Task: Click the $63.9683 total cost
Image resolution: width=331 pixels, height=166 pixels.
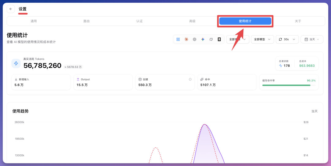Action: pyautogui.click(x=307, y=66)
